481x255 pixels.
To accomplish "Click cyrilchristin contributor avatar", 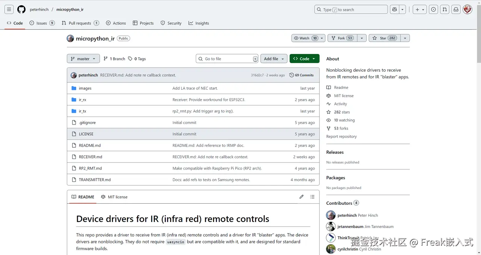I will [x=331, y=249].
